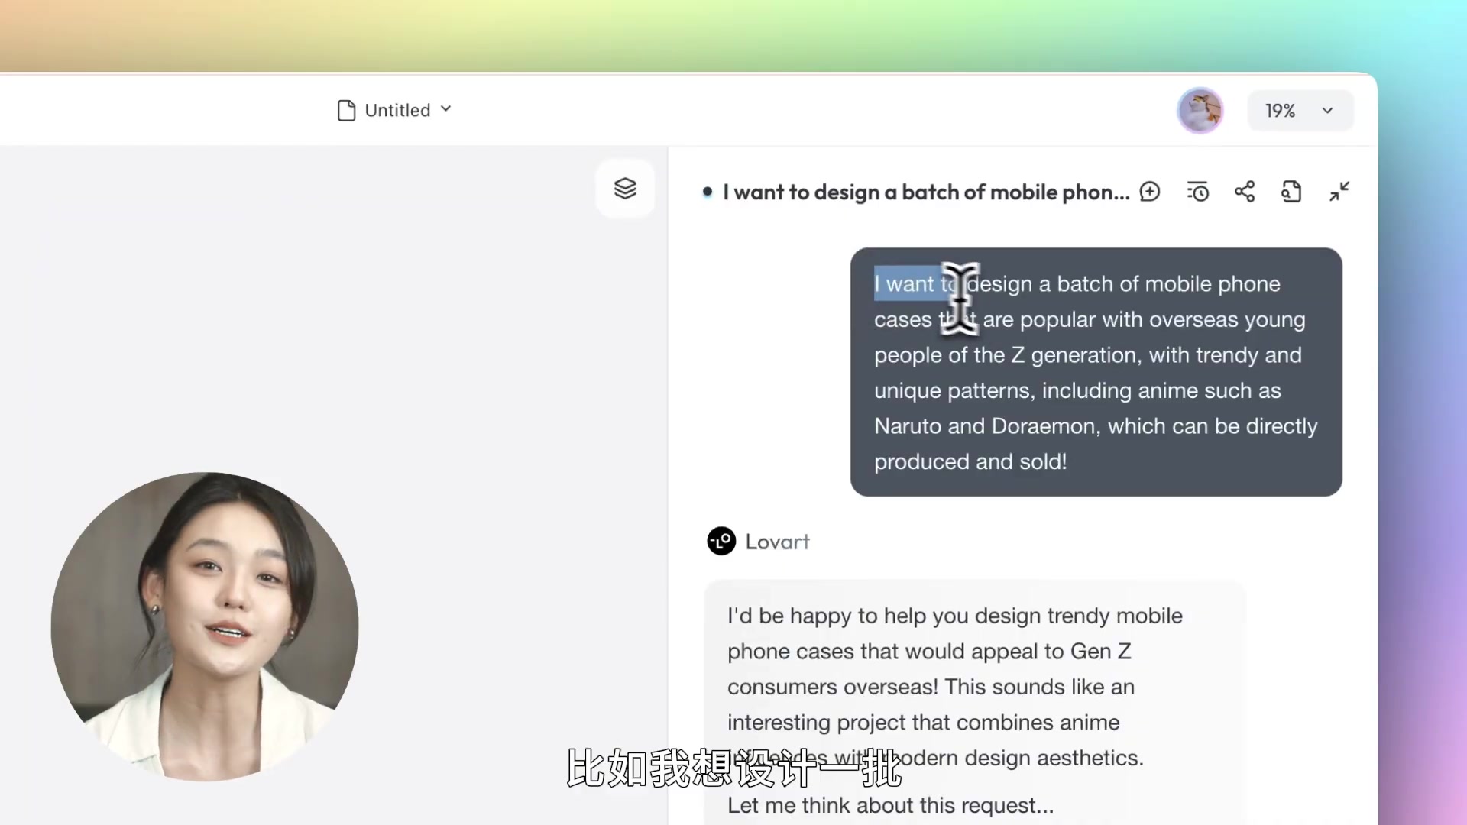Open the file search icon in the chat header

tap(1291, 192)
